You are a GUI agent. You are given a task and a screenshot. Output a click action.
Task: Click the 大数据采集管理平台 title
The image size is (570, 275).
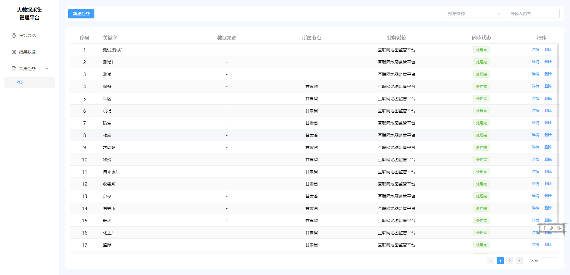coord(29,14)
